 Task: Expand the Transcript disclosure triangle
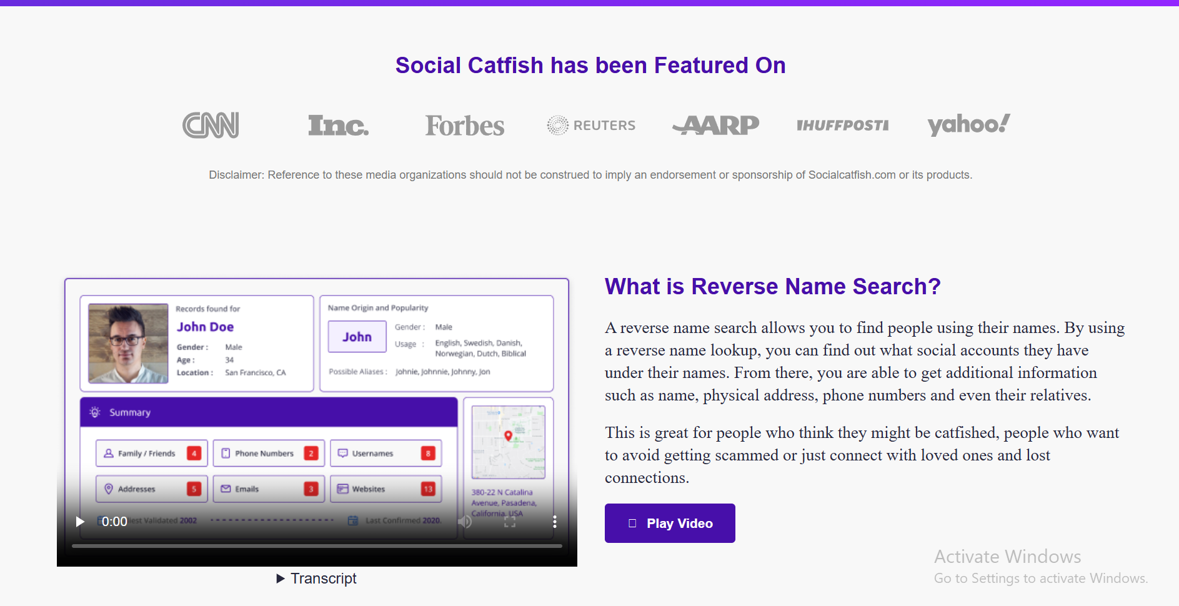(x=281, y=579)
